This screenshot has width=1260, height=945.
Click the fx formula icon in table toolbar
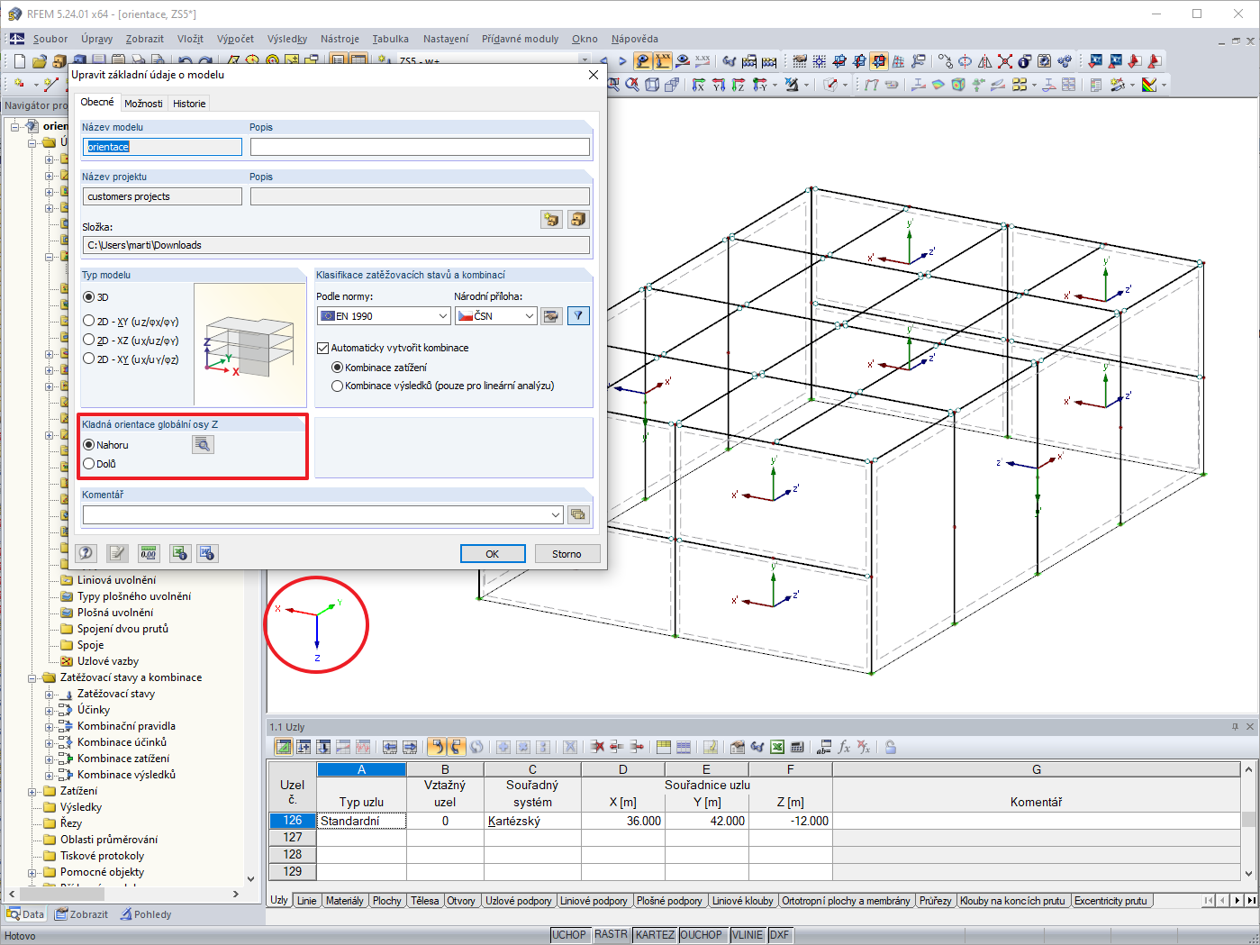[844, 747]
